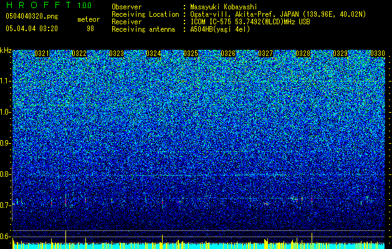This screenshot has width=392, height=249.
Task: Select the observer name Masayuki Kobayashi
Action: click(x=224, y=7)
